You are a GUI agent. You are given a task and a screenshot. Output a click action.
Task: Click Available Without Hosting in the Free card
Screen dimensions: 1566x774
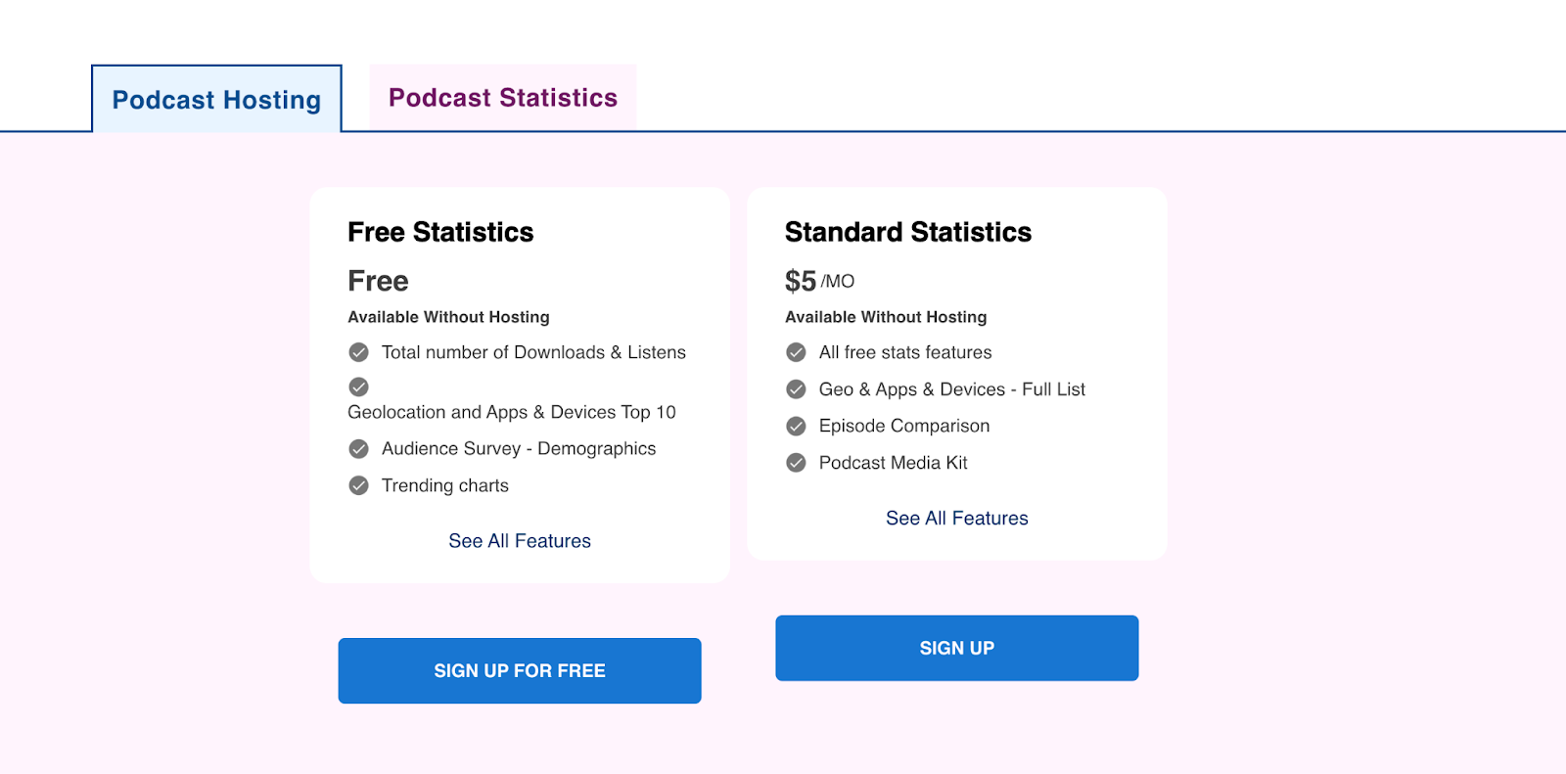(447, 316)
